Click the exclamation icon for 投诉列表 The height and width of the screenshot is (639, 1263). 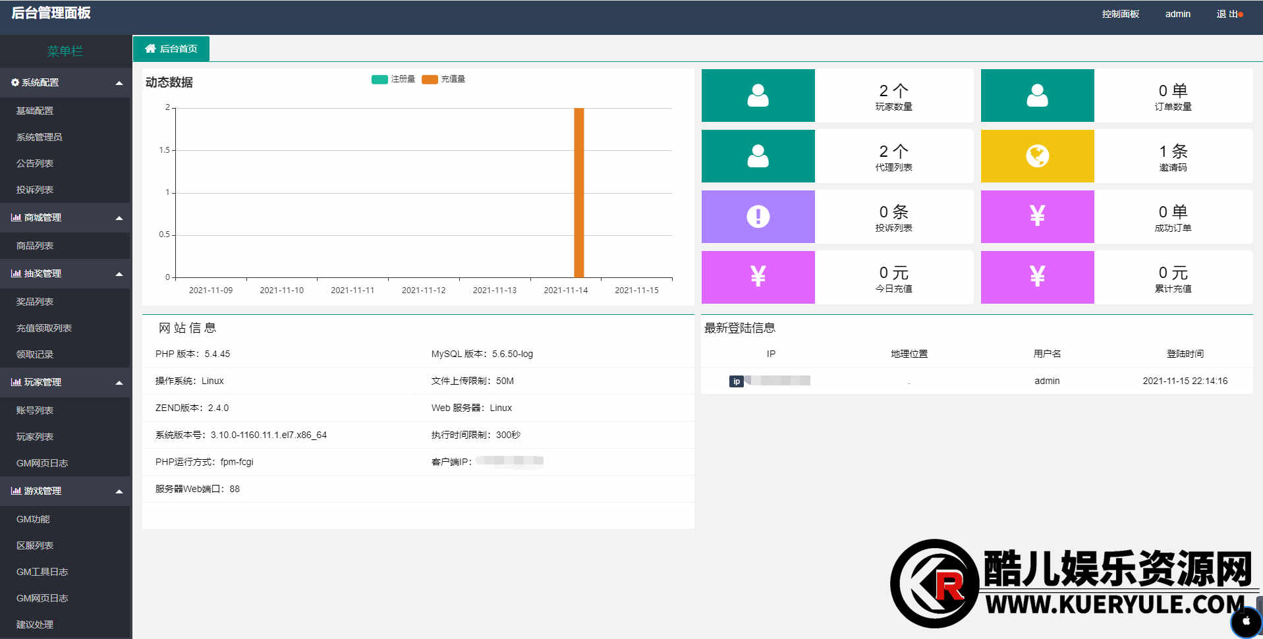(x=758, y=217)
